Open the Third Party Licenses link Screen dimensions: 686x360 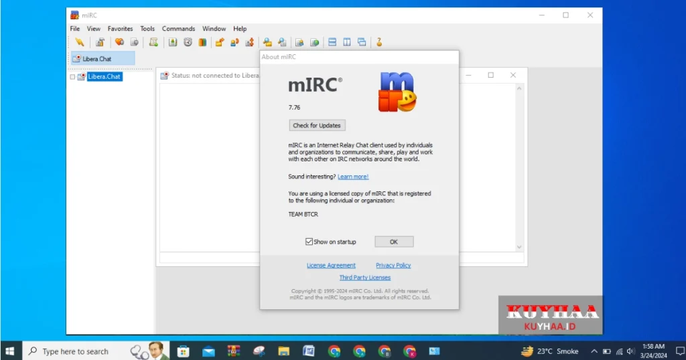(365, 278)
